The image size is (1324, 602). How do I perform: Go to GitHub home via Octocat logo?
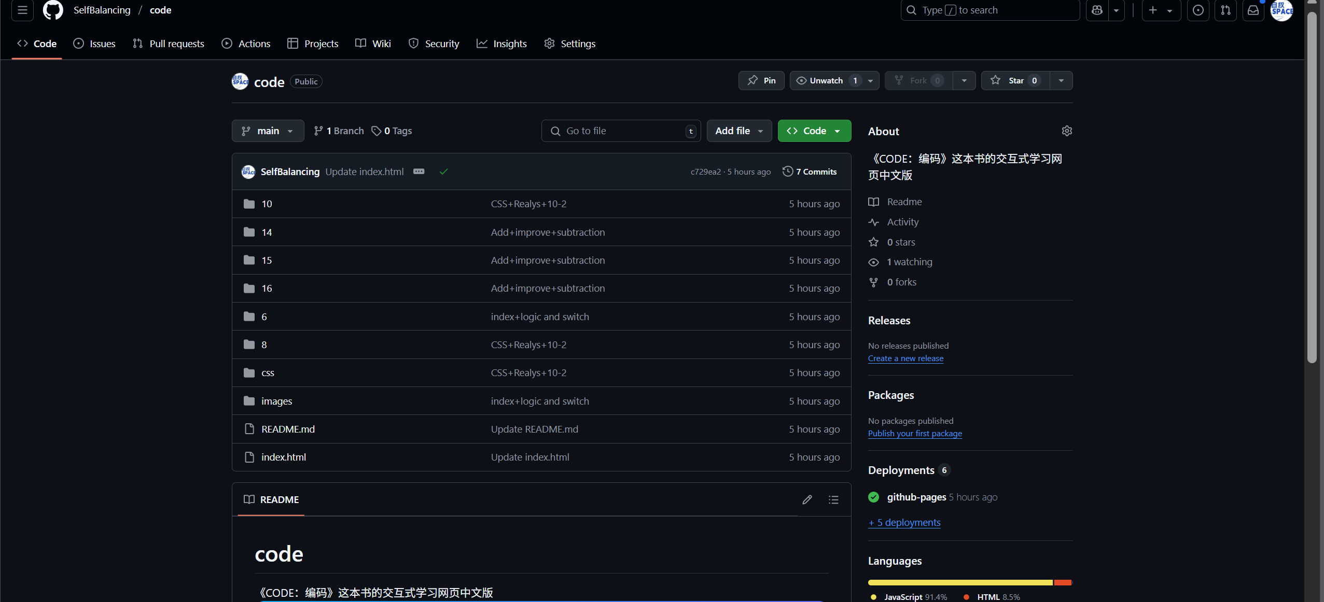pyautogui.click(x=53, y=10)
